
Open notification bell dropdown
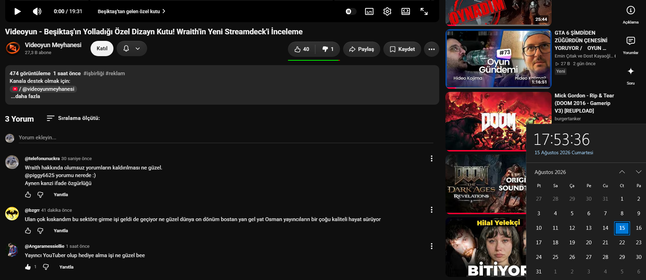pos(132,49)
